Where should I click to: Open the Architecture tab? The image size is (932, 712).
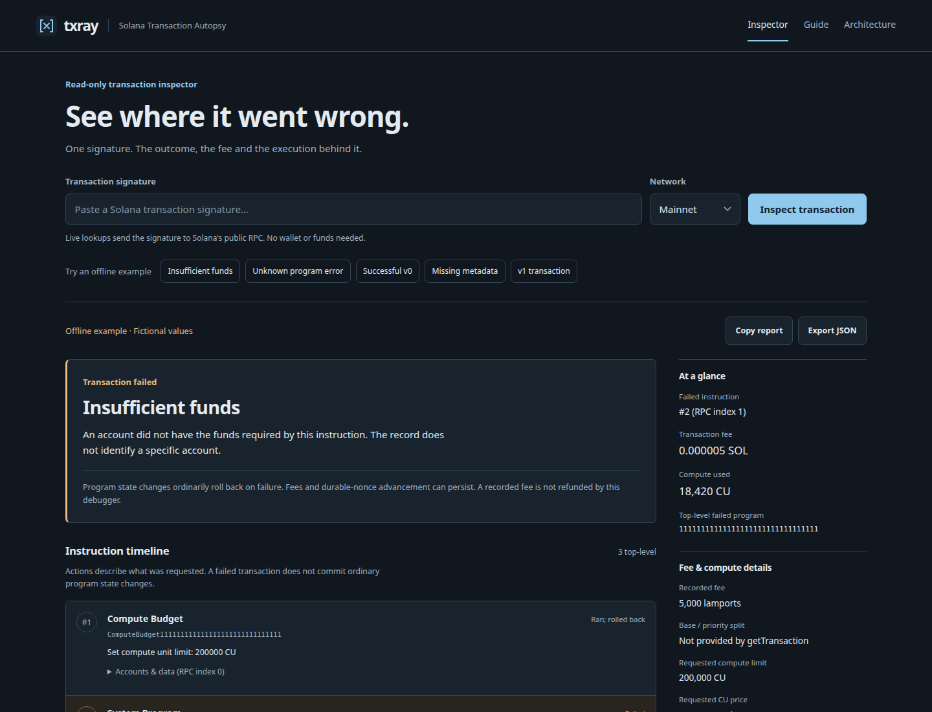870,25
